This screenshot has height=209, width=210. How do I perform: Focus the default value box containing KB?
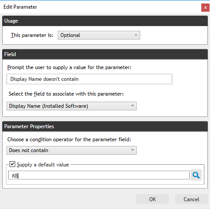pyautogui.click(x=99, y=175)
